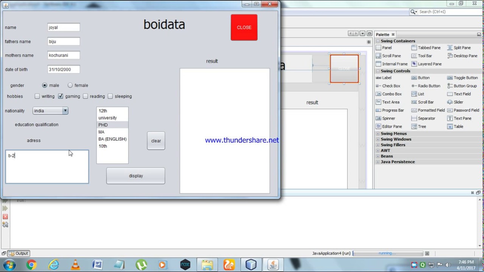Collapse the Swing Containers palette section
Viewport: 484px width, 272px height.
[378, 41]
